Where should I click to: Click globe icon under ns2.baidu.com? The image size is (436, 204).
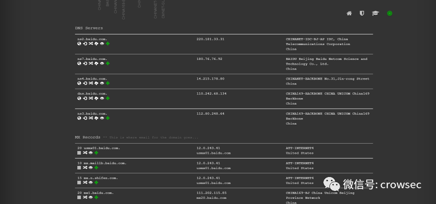(79, 44)
